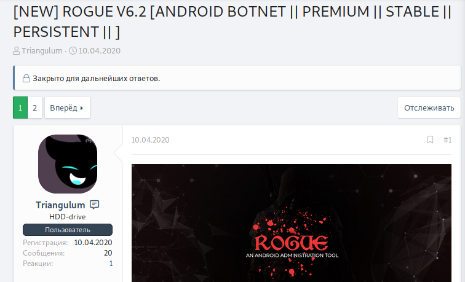Open the post permalink #1
Screen dimensions: 465x282
(x=447, y=140)
